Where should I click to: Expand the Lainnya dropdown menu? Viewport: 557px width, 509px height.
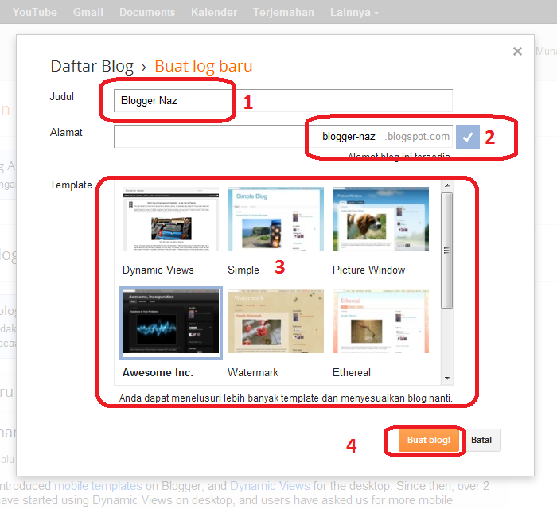click(x=354, y=12)
